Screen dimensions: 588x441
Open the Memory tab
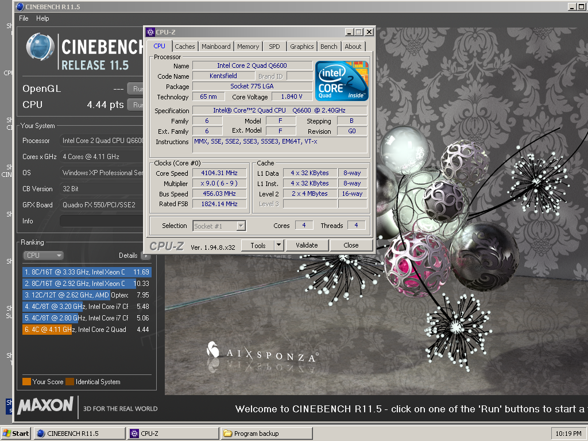[x=248, y=47]
